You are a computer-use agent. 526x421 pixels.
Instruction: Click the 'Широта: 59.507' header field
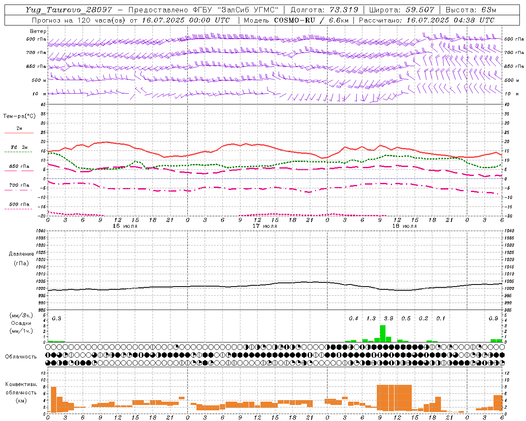click(x=401, y=10)
